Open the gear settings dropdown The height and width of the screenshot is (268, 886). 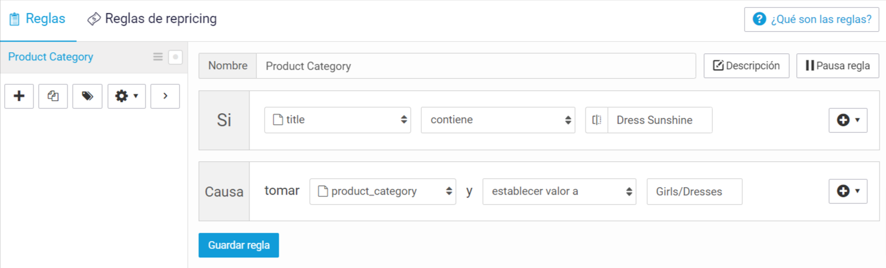tap(127, 96)
